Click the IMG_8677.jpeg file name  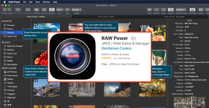coord(191,23)
